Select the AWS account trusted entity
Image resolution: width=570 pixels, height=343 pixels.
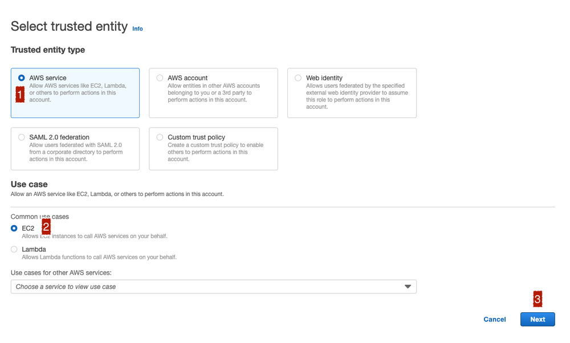pos(159,78)
